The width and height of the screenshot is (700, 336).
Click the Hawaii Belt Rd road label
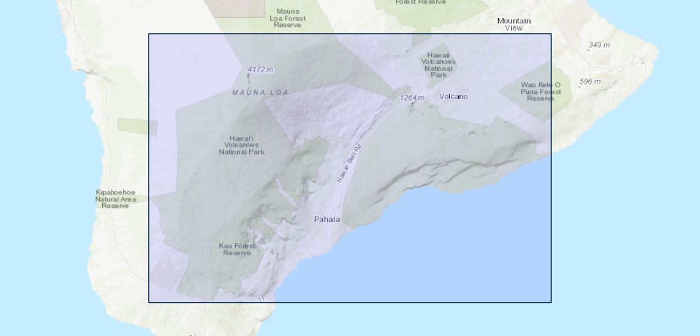pos(350,164)
